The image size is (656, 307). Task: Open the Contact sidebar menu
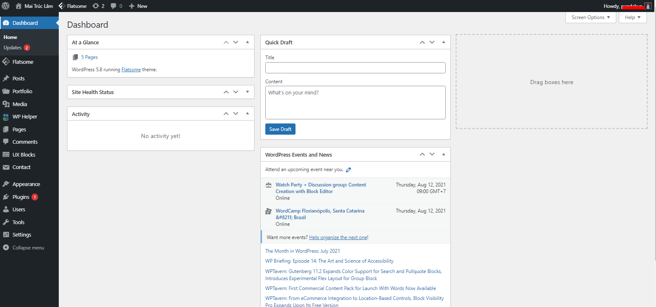[x=29, y=167]
